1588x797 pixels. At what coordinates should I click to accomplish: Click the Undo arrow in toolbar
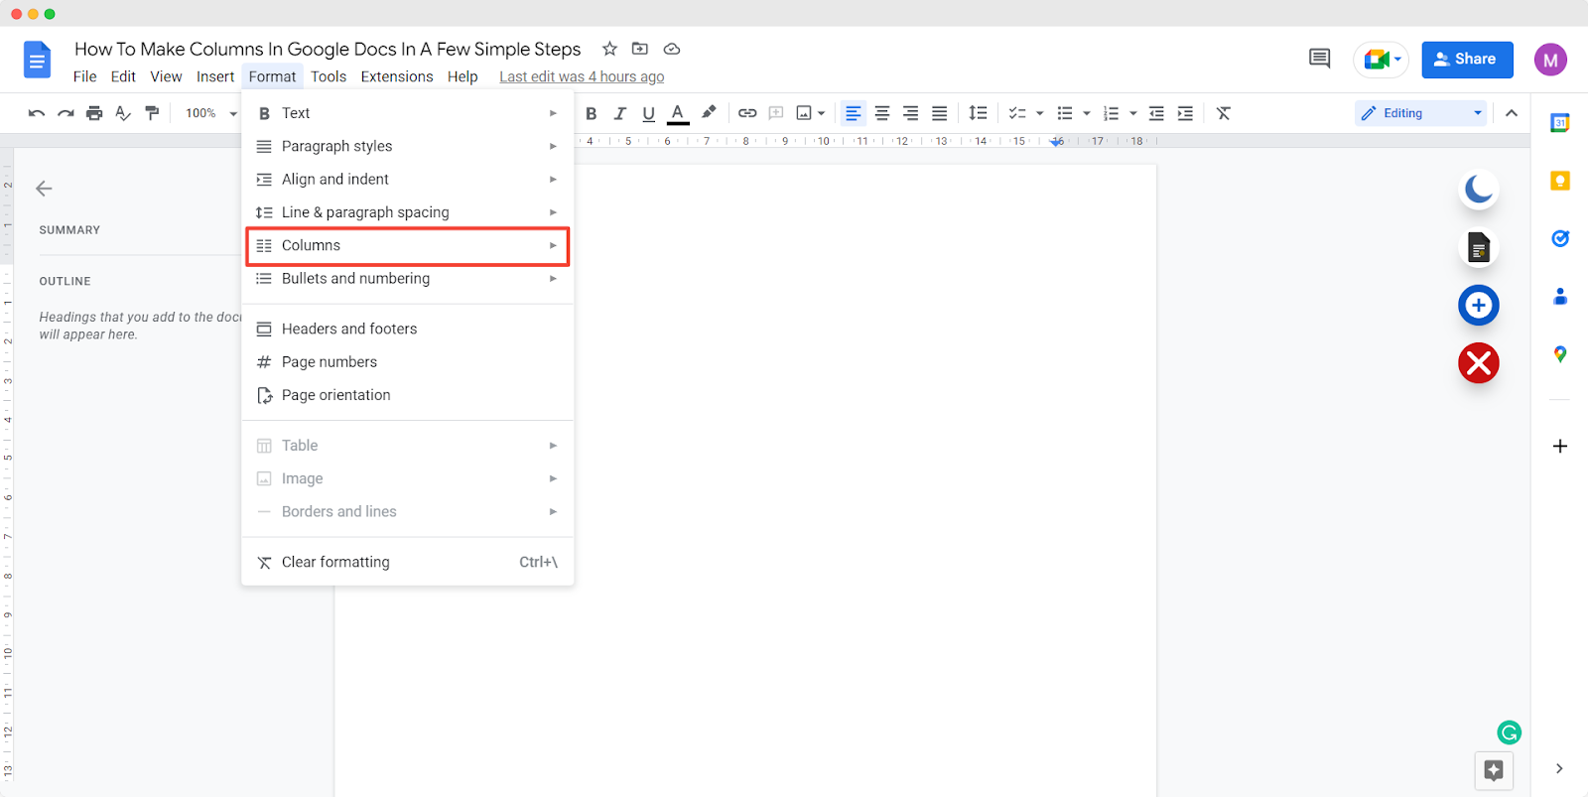37,113
